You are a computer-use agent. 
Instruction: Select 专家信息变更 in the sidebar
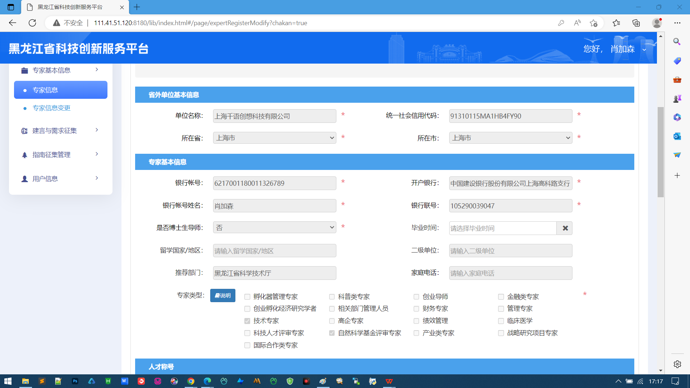[x=51, y=108]
